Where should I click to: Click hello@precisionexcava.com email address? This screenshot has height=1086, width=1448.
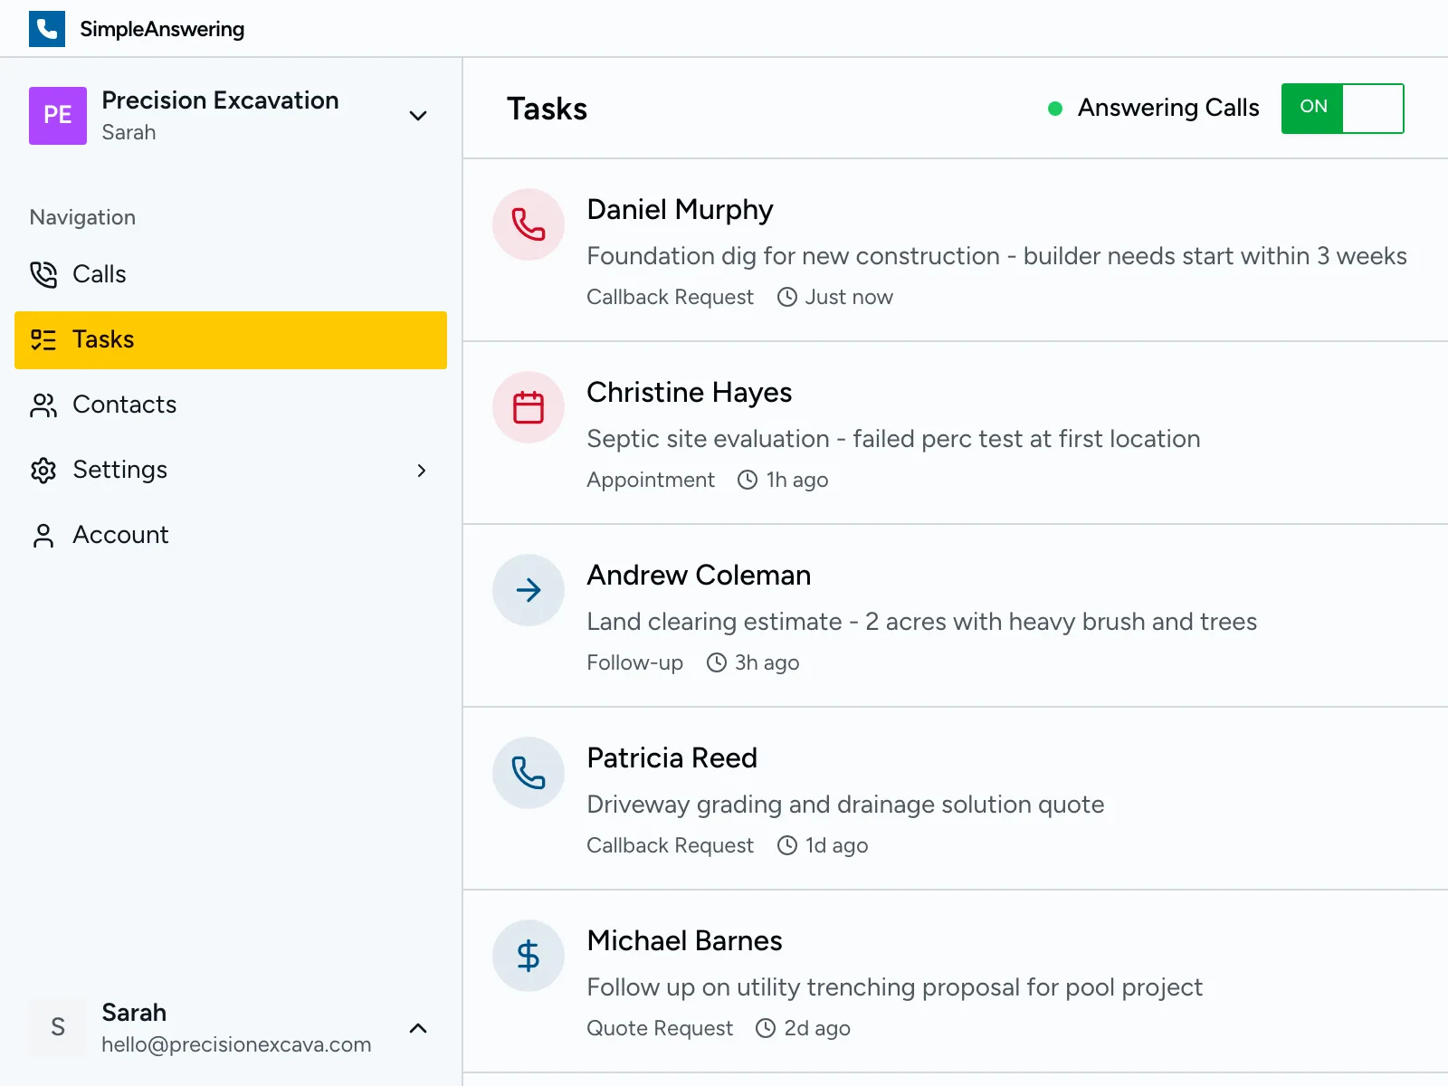pos(236,1043)
